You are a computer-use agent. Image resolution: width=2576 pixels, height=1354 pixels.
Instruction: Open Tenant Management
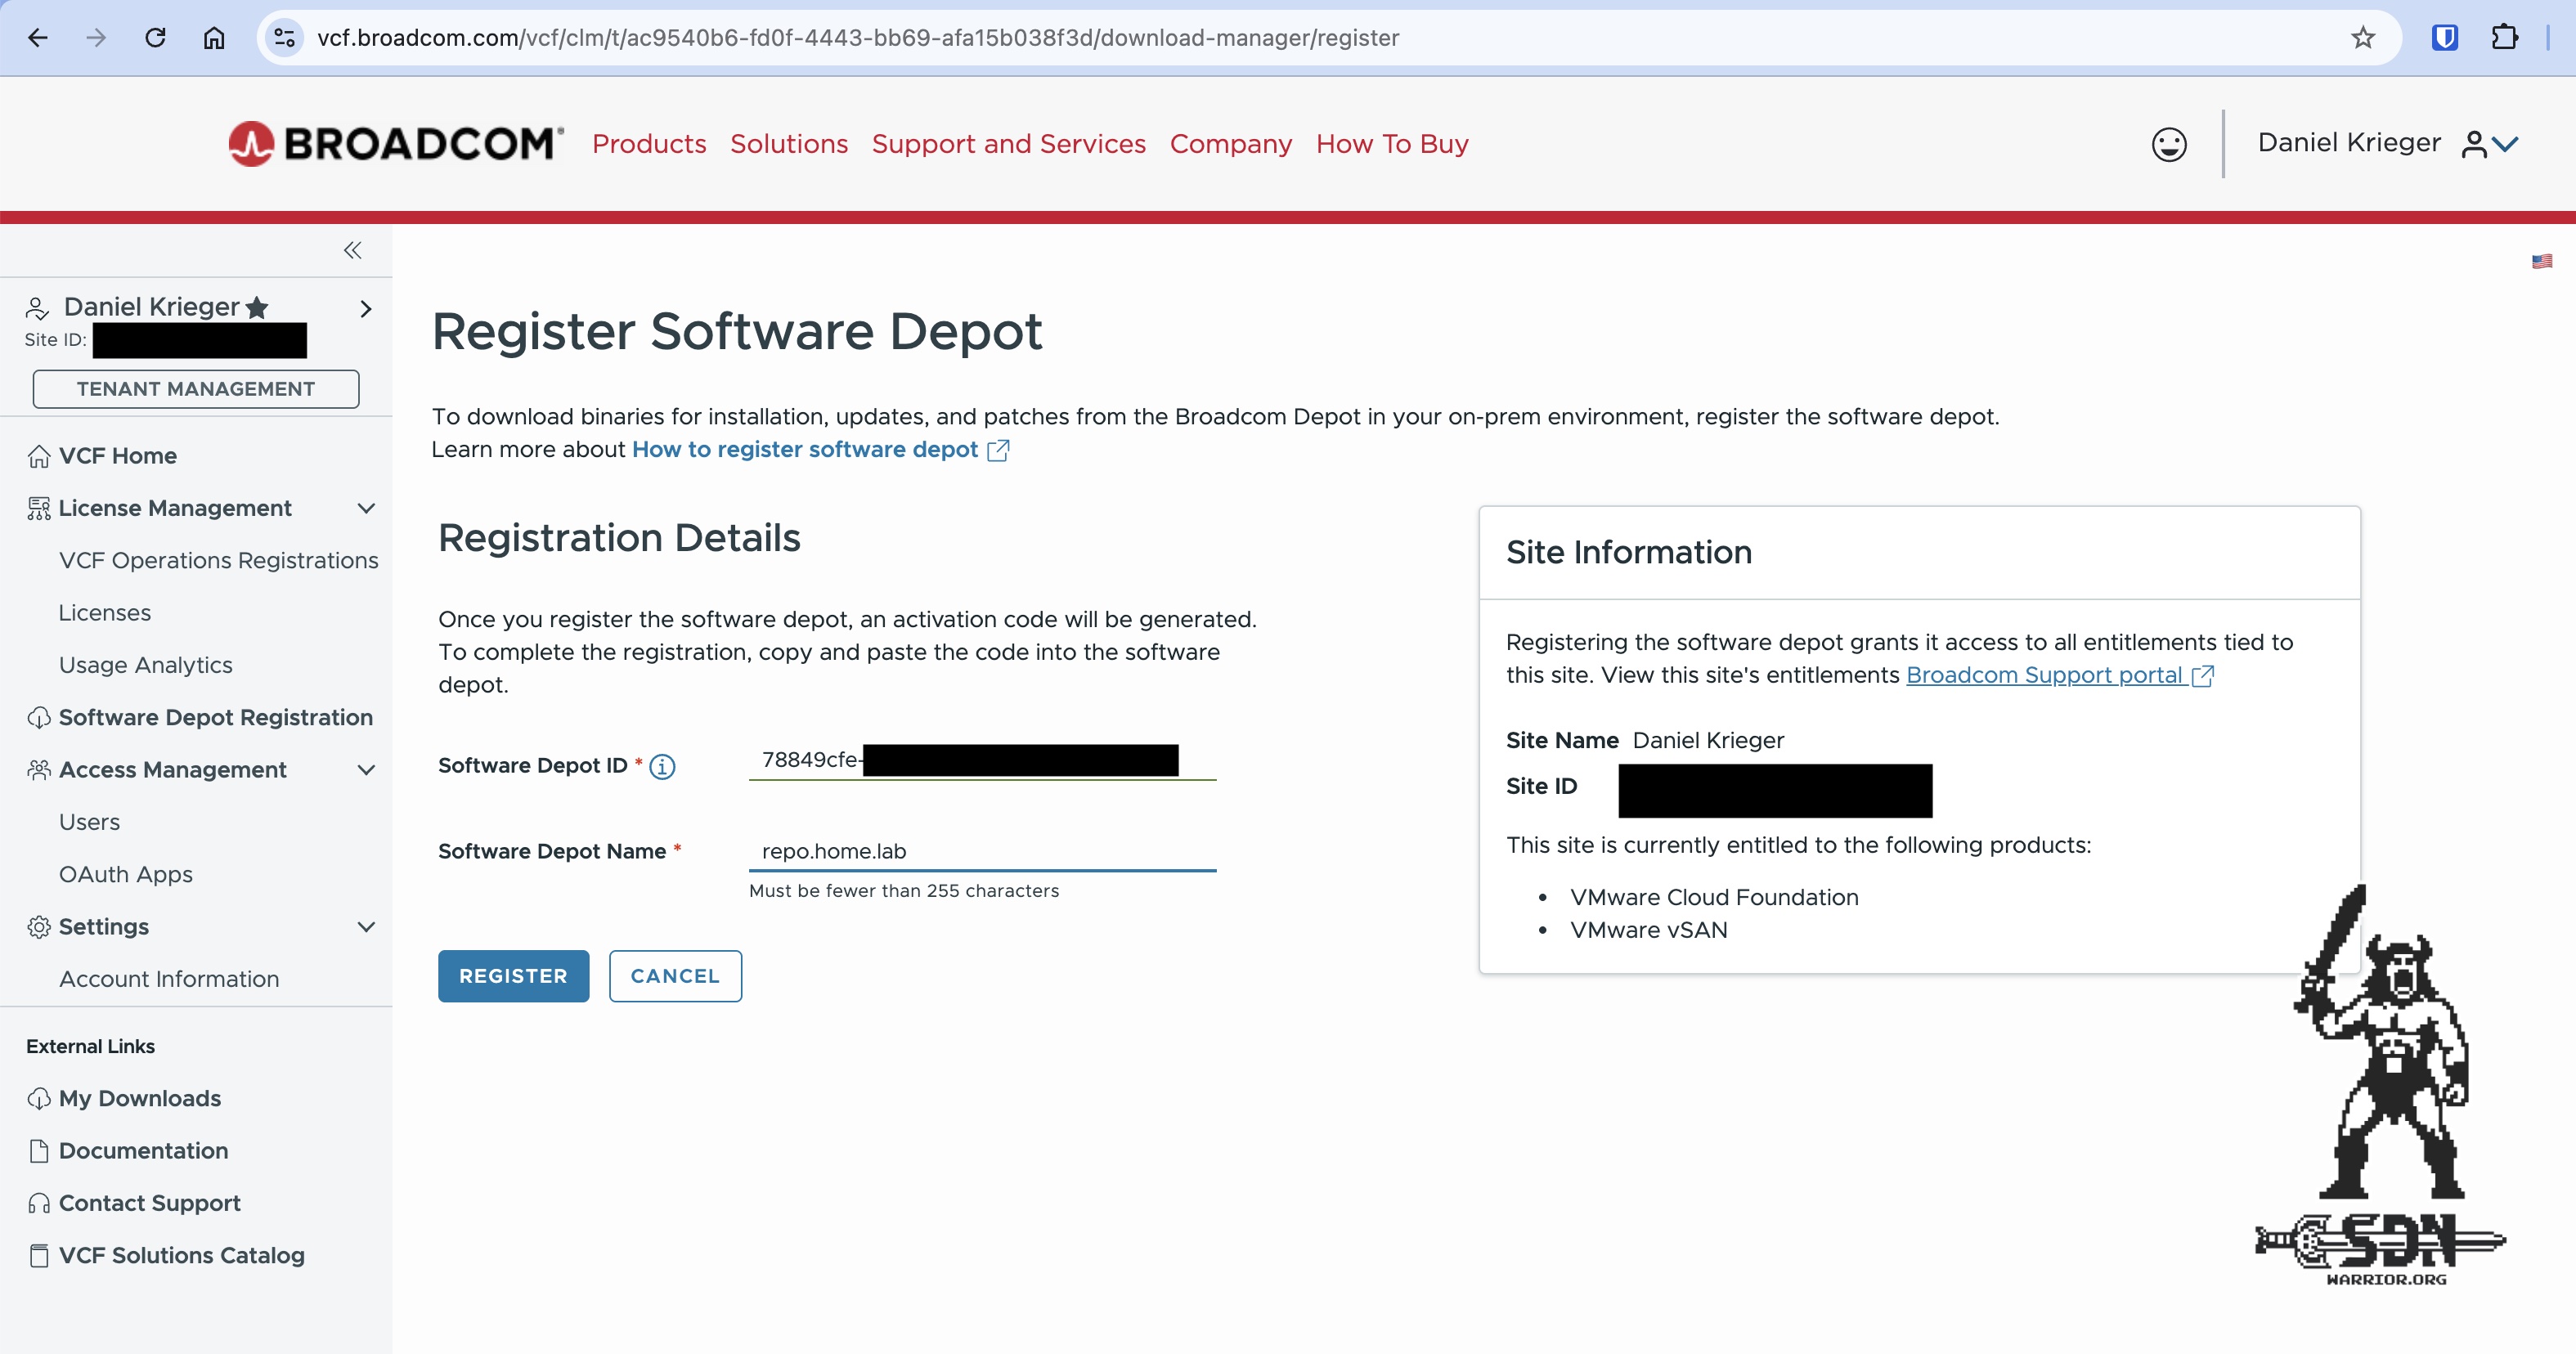tap(196, 389)
